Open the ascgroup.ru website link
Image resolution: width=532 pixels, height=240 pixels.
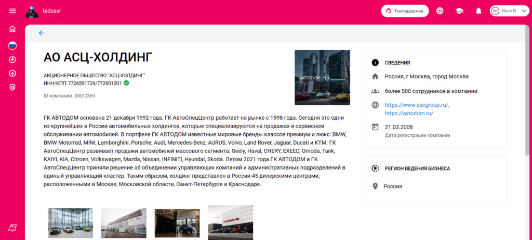417,105
